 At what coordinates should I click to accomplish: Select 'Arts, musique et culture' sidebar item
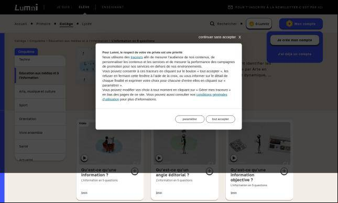[40, 91]
